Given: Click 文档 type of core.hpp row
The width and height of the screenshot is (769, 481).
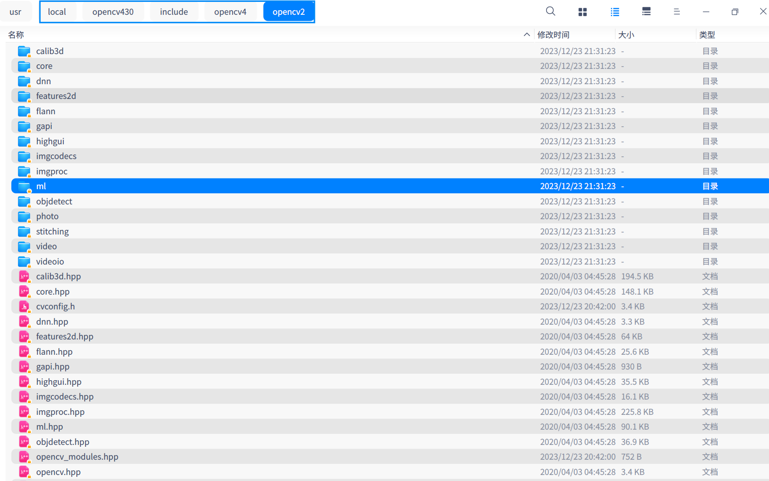Looking at the screenshot, I should click(710, 292).
